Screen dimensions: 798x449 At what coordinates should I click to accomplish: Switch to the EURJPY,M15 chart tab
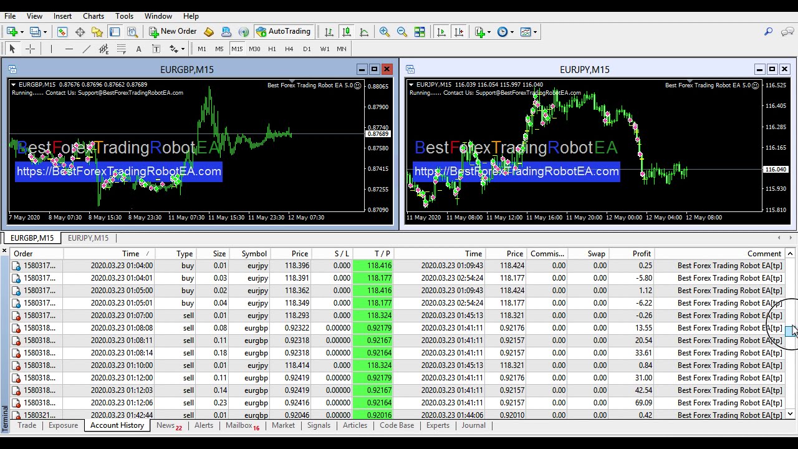pos(88,238)
